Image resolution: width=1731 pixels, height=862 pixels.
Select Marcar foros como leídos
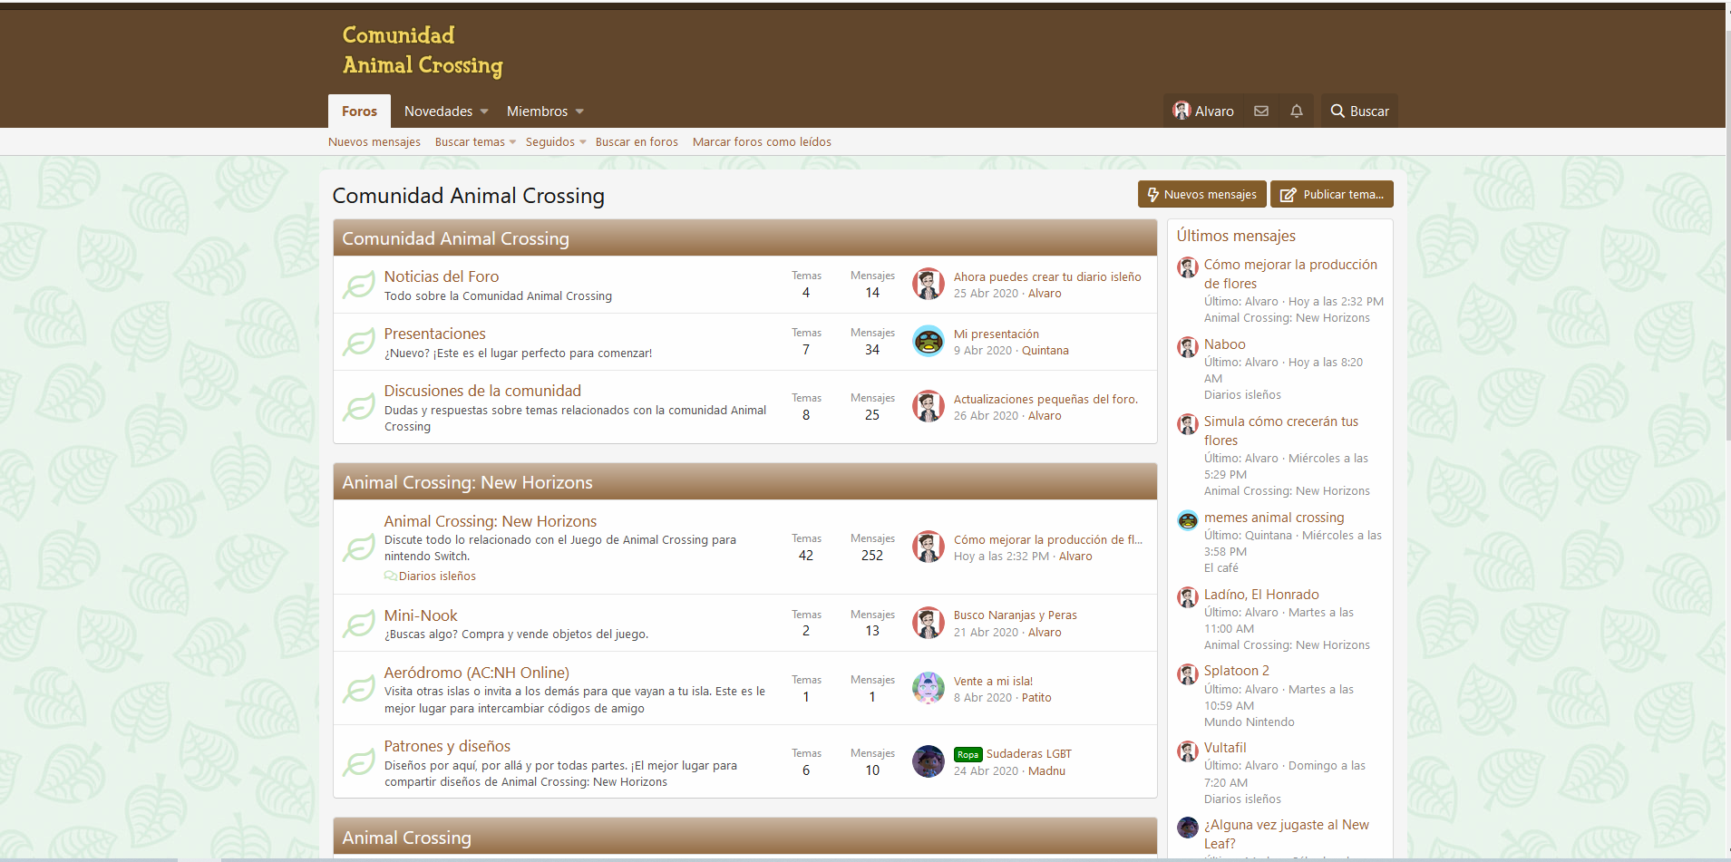[762, 142]
